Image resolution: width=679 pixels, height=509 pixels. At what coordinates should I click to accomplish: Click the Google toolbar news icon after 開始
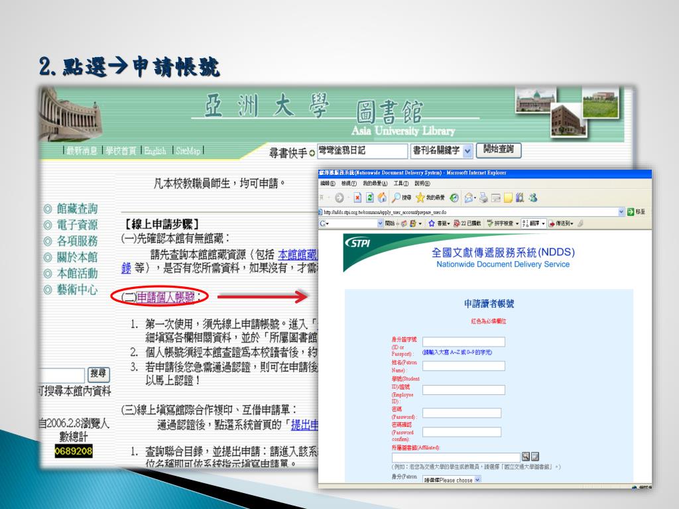click(404, 223)
